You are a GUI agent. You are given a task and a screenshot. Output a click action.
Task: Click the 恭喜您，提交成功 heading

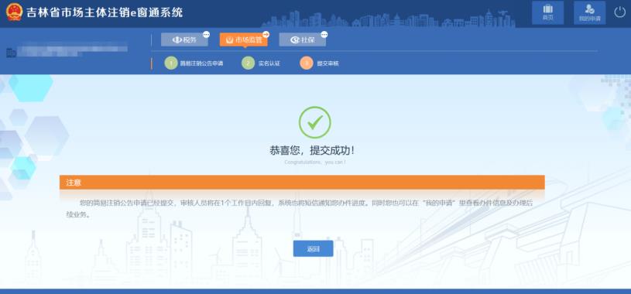(313, 151)
